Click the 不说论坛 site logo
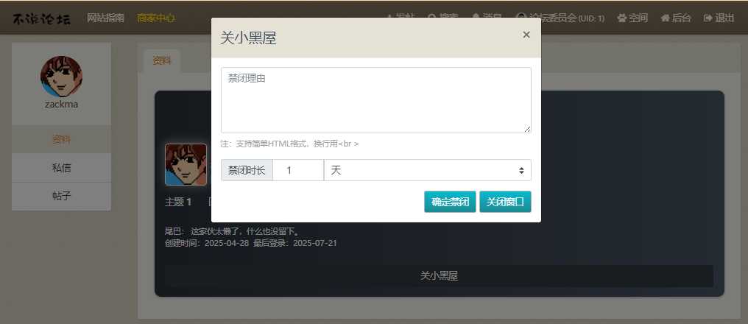Image resolution: width=748 pixels, height=324 pixels. [41, 18]
